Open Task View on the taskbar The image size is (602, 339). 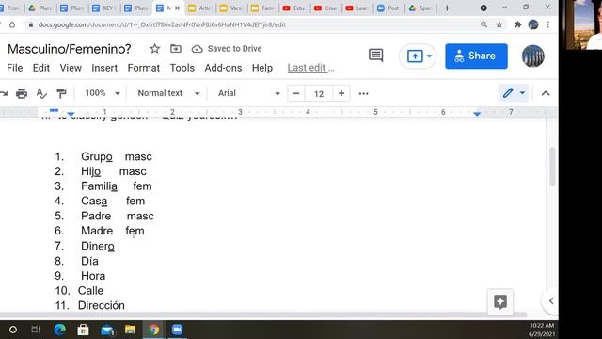click(x=36, y=330)
